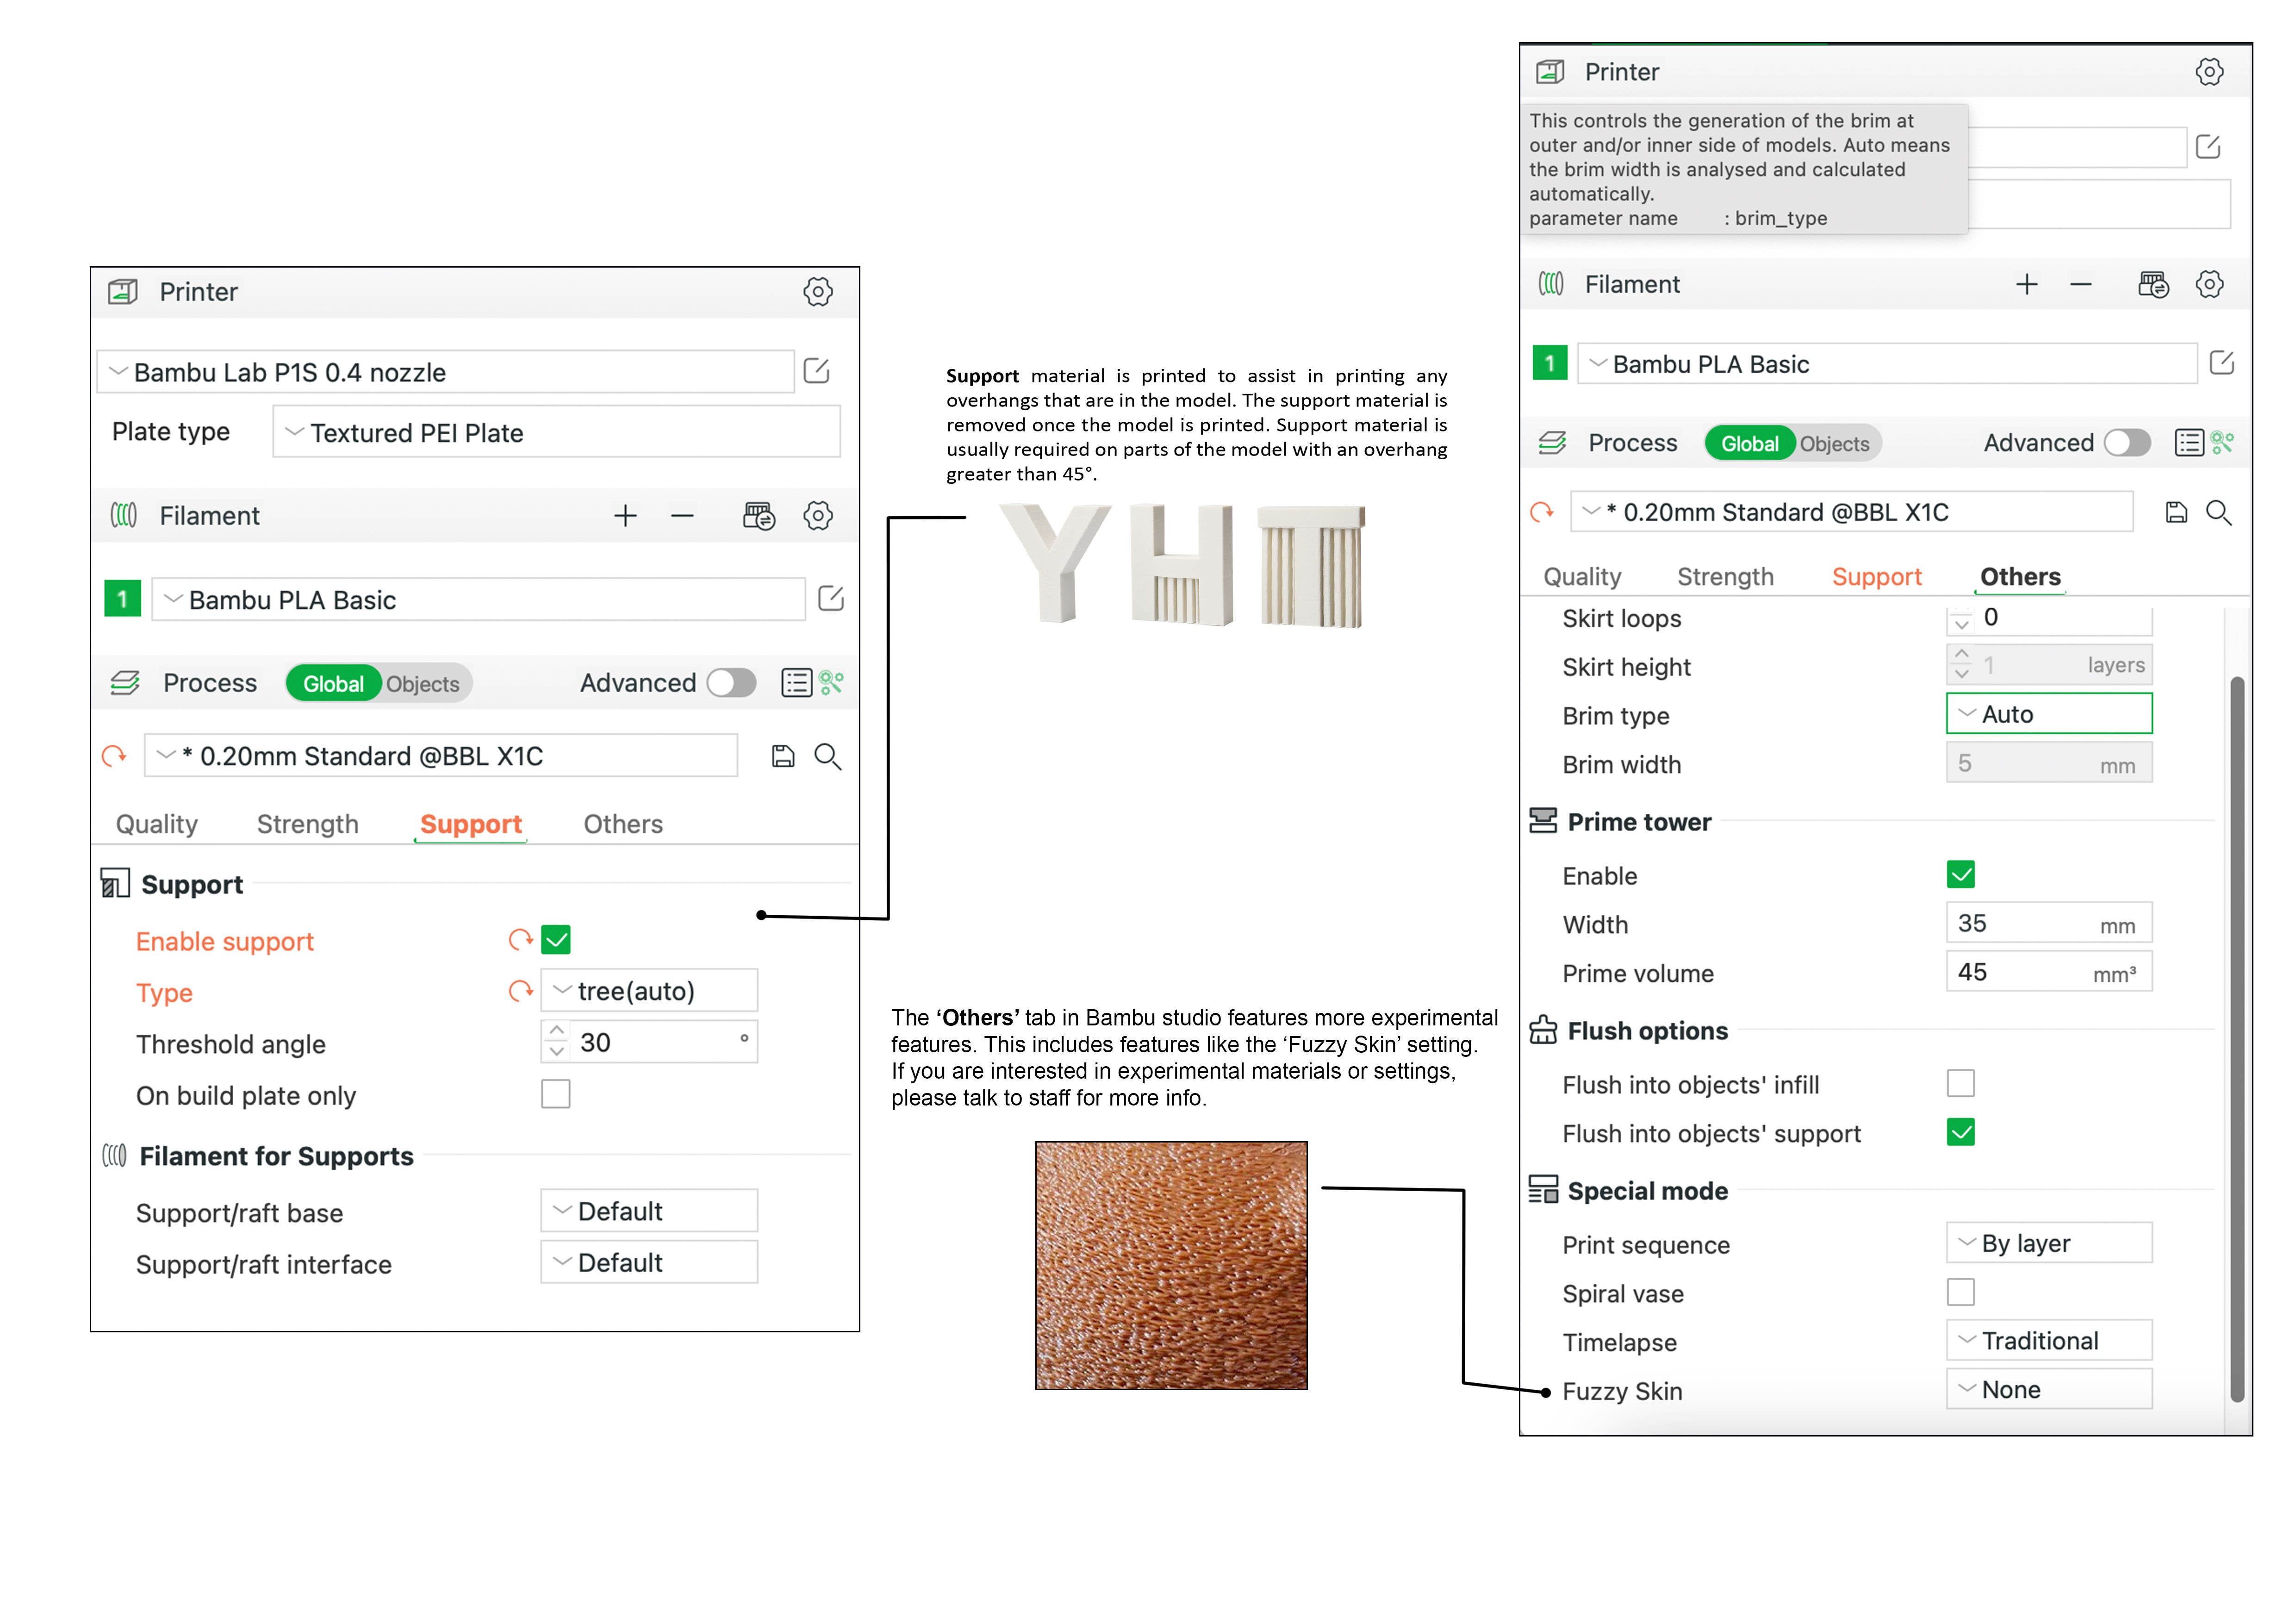Open the support Type tree(auto) dropdown
Screen dimensions: 2296x1624
pyautogui.click(x=648, y=991)
